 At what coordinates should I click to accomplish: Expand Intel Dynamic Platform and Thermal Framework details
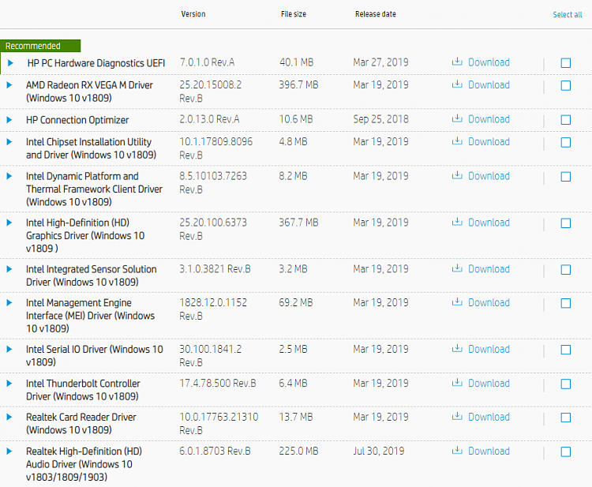9,176
